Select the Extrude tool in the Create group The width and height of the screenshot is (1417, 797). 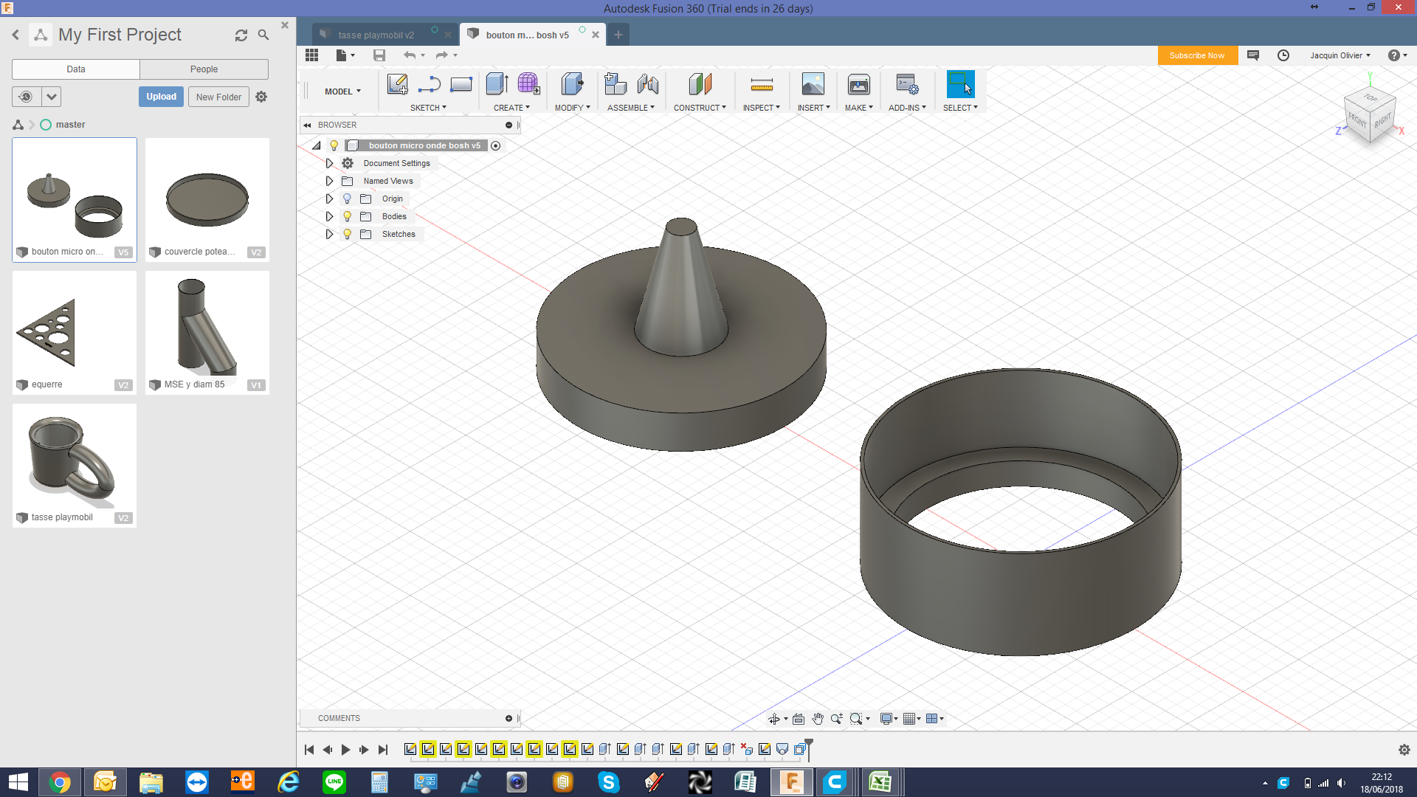tap(497, 84)
